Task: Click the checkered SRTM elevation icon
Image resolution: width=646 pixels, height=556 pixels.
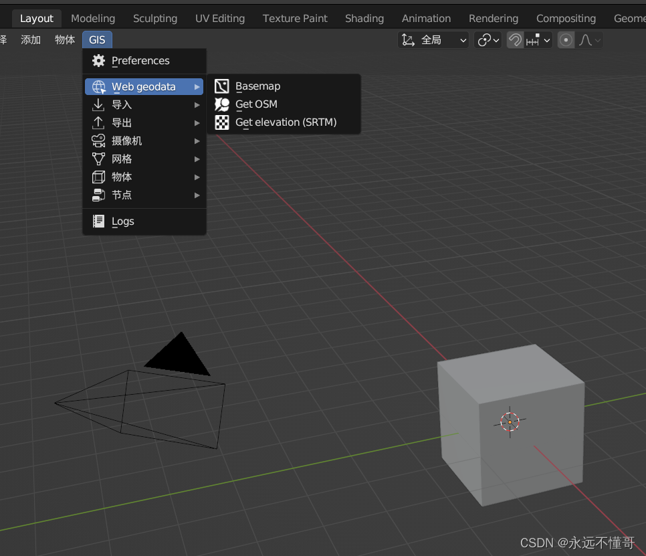Action: point(221,122)
